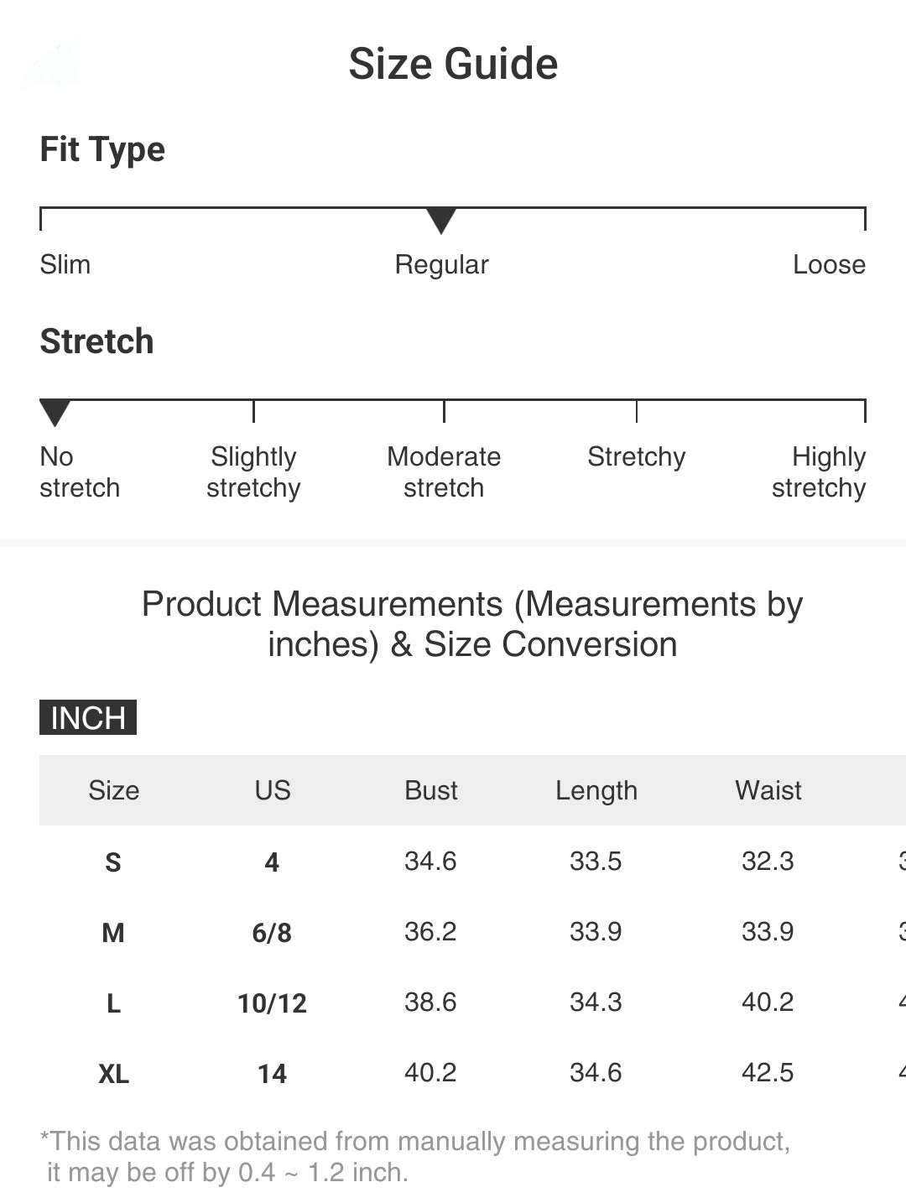Click the Regular fit label
The height and width of the screenshot is (1203, 906).
coord(441,264)
